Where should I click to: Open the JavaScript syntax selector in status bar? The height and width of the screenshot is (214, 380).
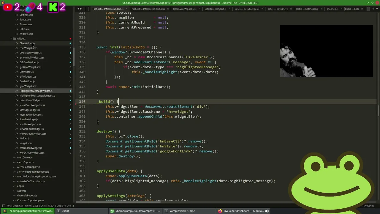[368, 206]
